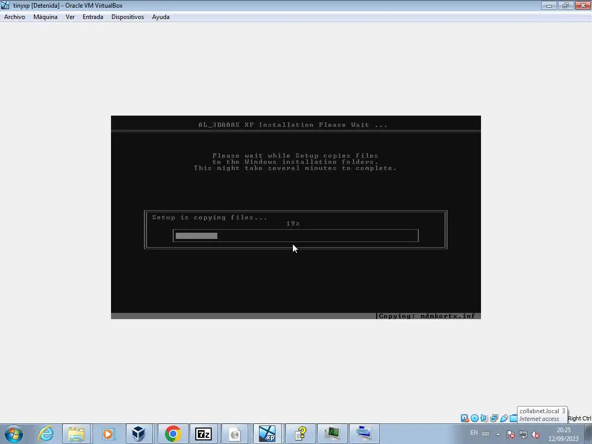Open the disc image file taskbar icon
Viewport: 592px width, 444px height.
(235, 434)
